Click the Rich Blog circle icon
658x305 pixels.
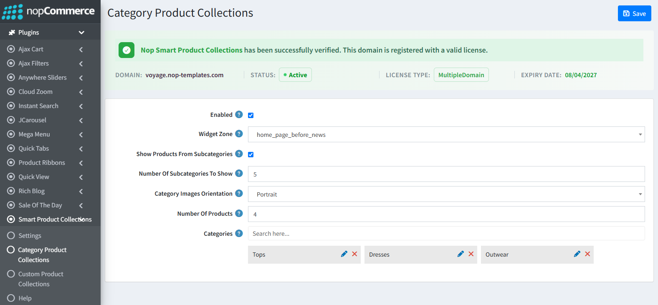[11, 191]
